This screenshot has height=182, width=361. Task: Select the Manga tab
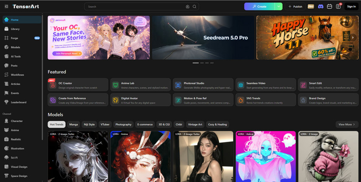tap(73, 124)
